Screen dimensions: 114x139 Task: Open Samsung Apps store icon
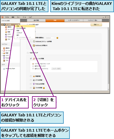[4, 69]
